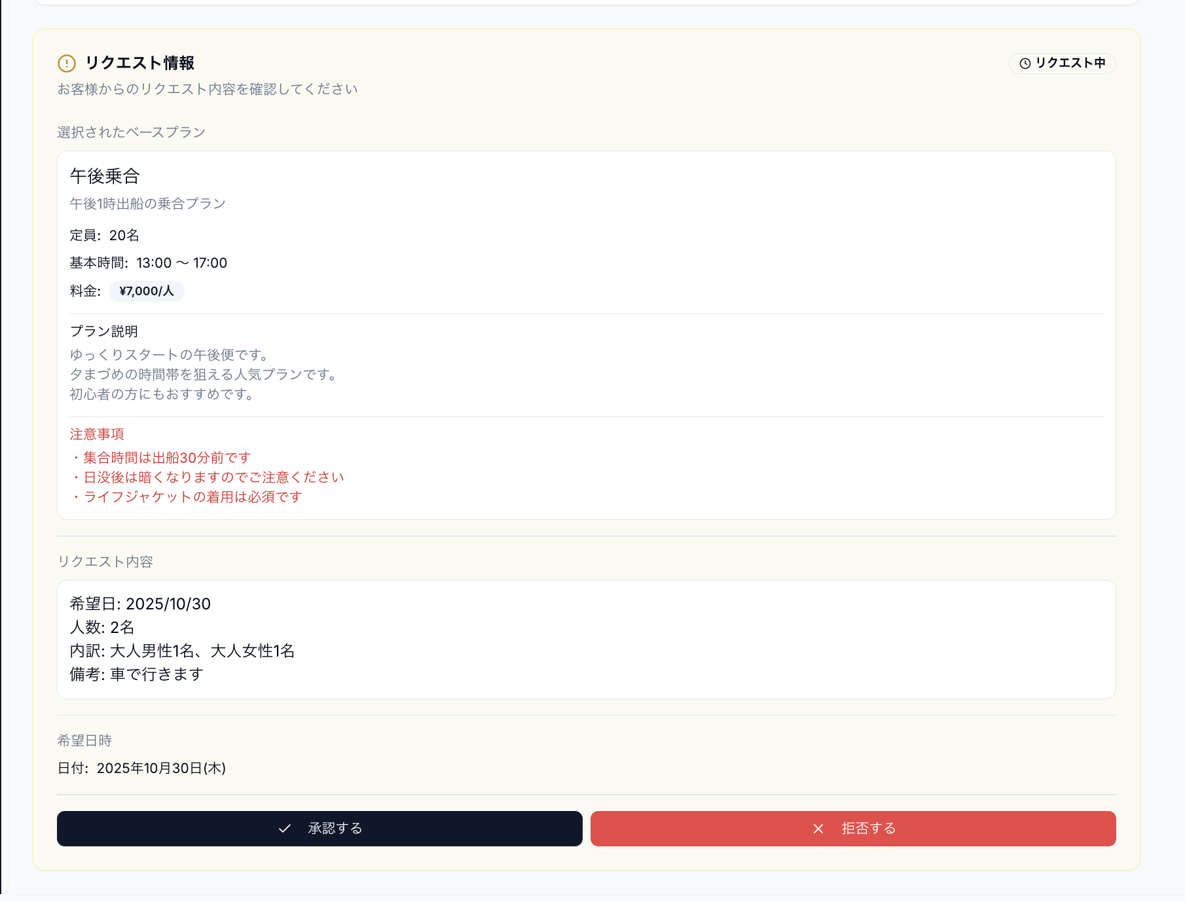The height and width of the screenshot is (902, 1185).
Task: Click the 希望日時 section label
Action: (84, 740)
